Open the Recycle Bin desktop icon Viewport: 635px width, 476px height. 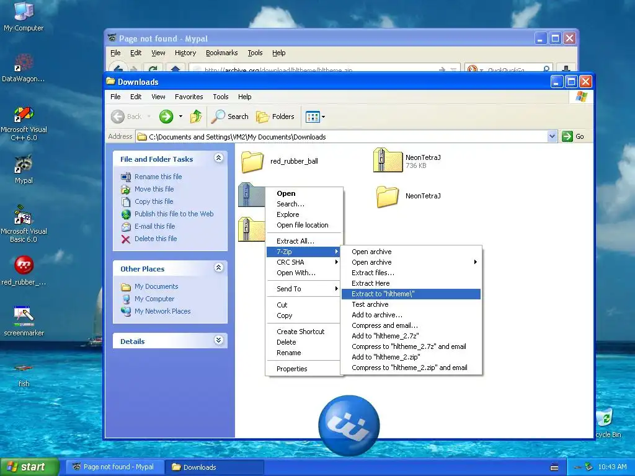(608, 423)
